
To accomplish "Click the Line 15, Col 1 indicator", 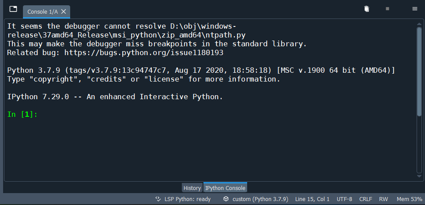I will pos(312,199).
